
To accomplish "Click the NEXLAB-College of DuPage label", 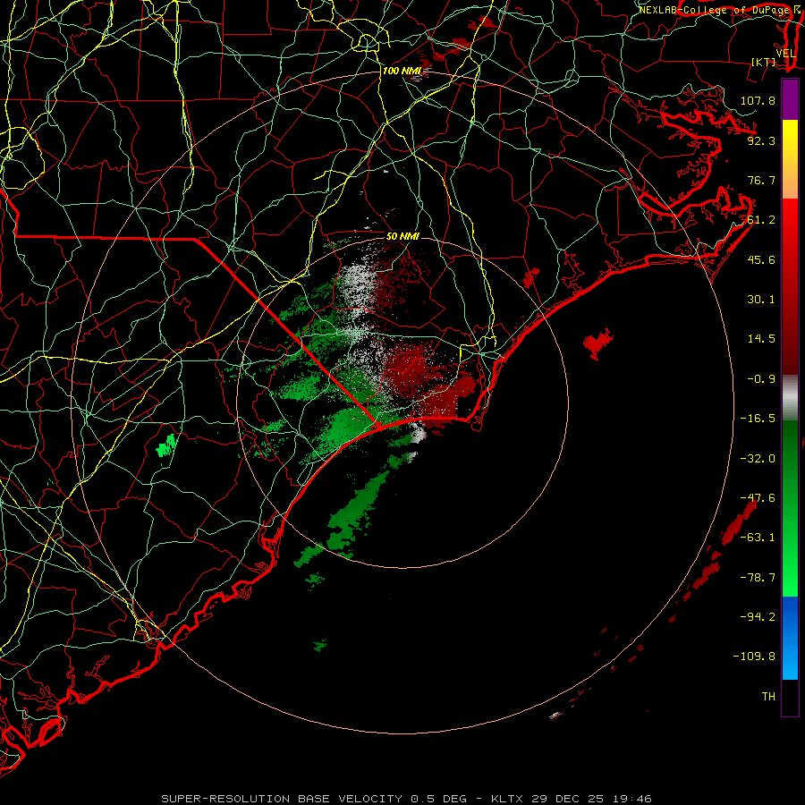I will (x=714, y=10).
